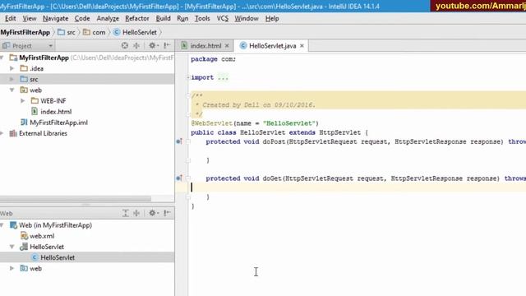Click expand all icon in Web panel
Image resolution: width=526 pixels, height=296 pixels.
[x=125, y=213]
